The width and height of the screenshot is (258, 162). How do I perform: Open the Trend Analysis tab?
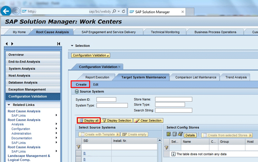(x=236, y=77)
